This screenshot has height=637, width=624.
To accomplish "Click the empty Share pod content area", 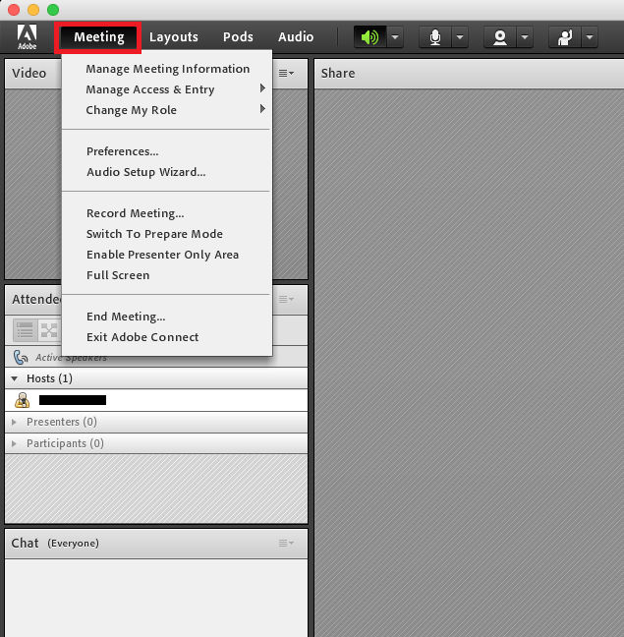I will pos(470,363).
